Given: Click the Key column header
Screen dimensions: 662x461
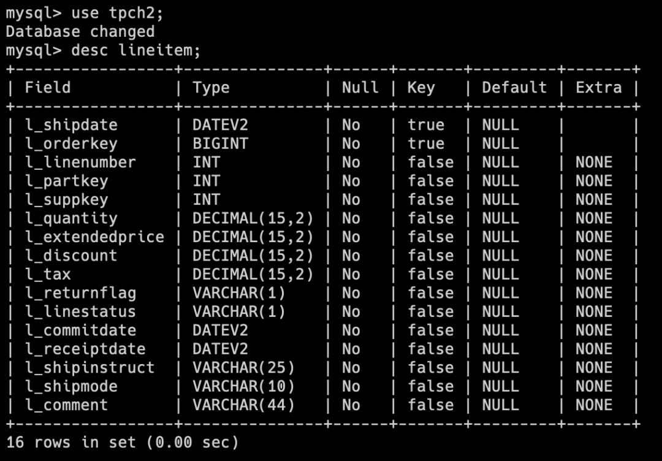Looking at the screenshot, I should [420, 88].
